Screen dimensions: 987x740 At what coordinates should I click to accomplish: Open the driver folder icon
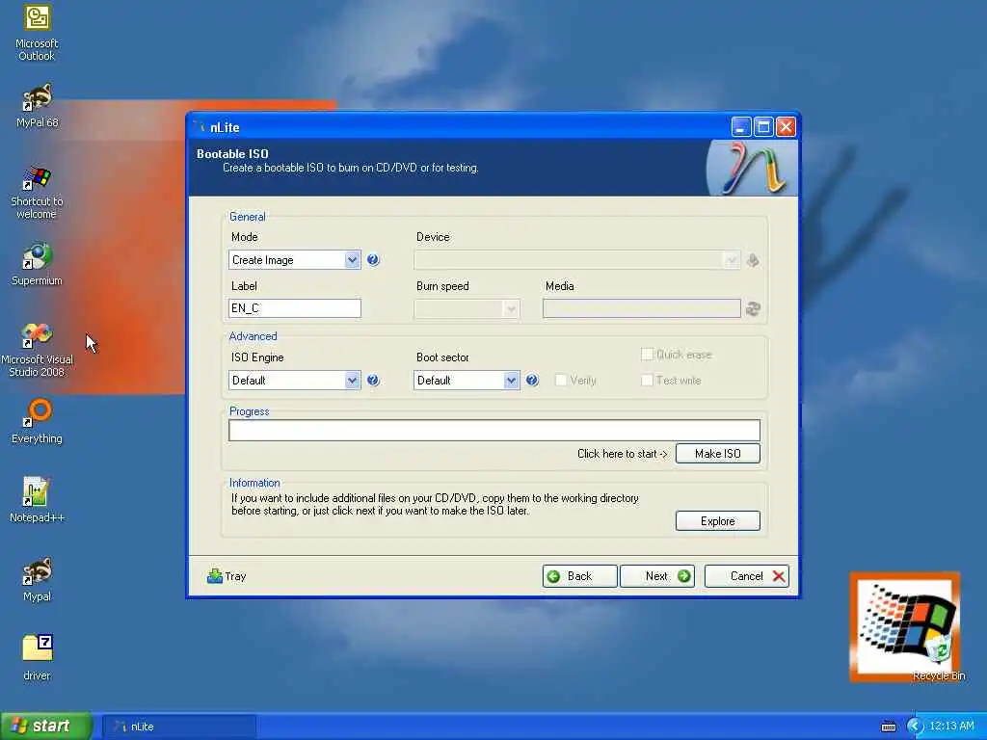pyautogui.click(x=38, y=658)
